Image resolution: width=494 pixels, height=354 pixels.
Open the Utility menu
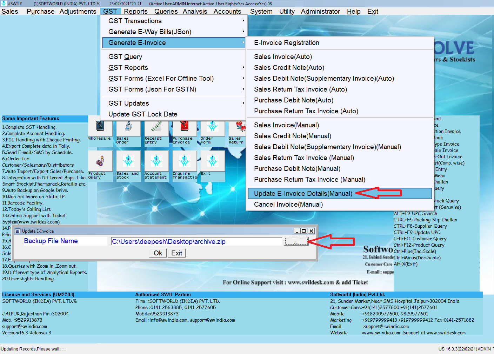pos(287,12)
